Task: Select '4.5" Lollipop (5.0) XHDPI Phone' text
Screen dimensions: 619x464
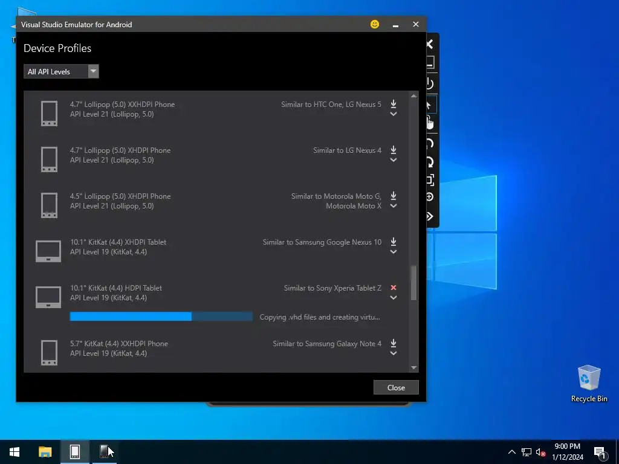Action: pyautogui.click(x=120, y=196)
